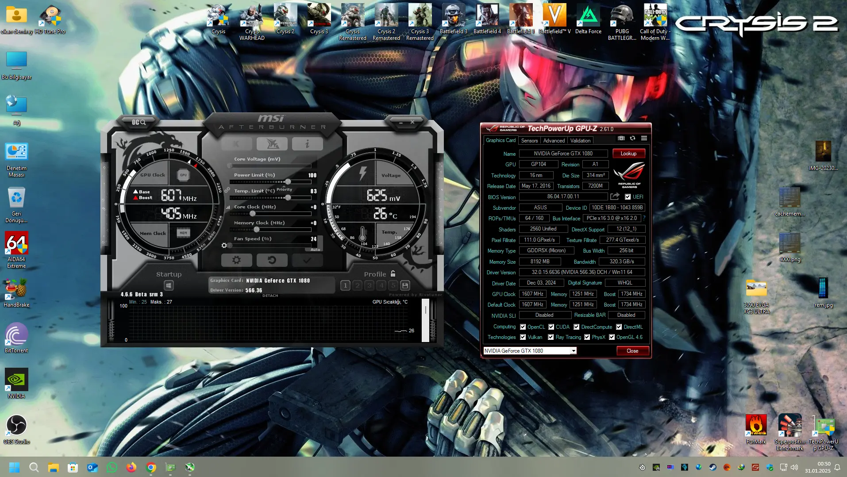Click the GPU-Z Name field showing GTX 1080
Image resolution: width=847 pixels, height=477 pixels.
click(563, 154)
